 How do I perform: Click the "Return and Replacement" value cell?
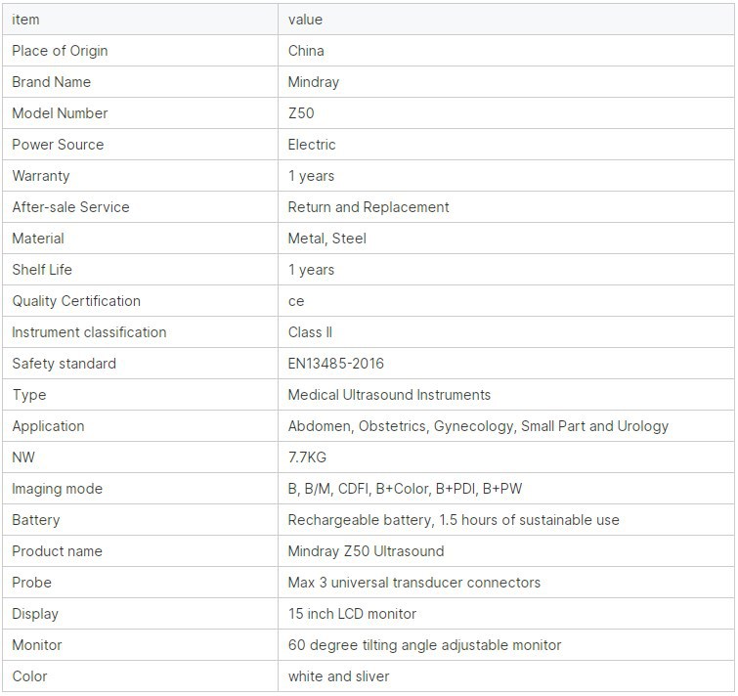click(369, 207)
